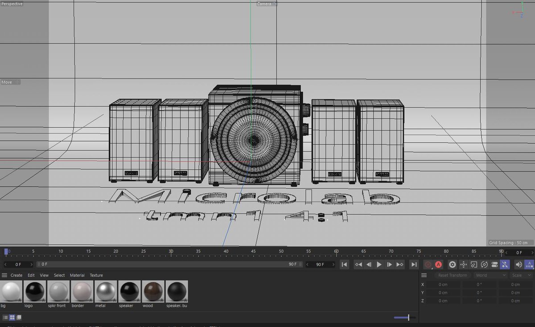Select the speaker material

click(x=129, y=292)
